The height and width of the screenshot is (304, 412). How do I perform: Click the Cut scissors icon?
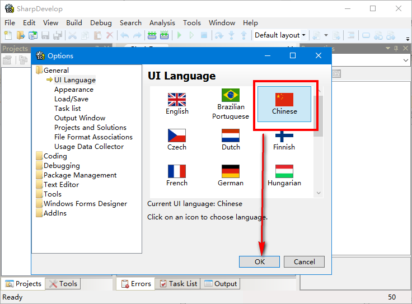(73, 35)
